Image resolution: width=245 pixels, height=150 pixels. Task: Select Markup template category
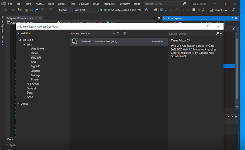click(x=35, y=75)
